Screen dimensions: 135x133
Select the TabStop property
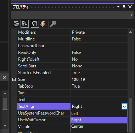click(x=44, y=86)
